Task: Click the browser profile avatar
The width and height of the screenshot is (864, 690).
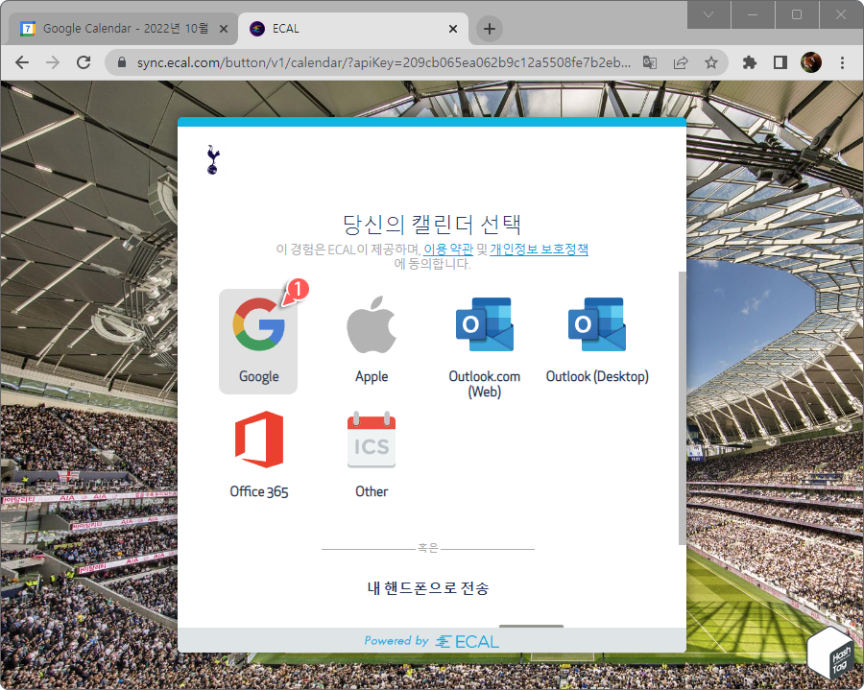Action: point(811,61)
